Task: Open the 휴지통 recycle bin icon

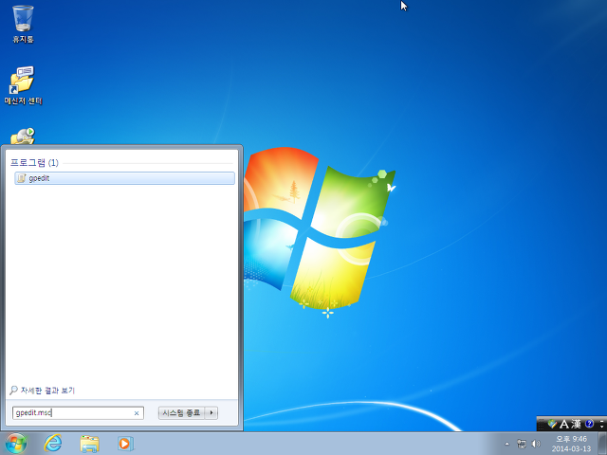Action: tap(23, 23)
